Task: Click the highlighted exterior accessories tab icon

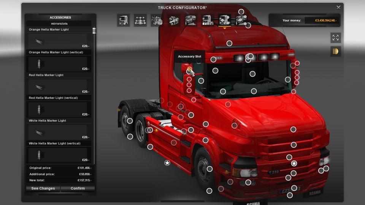Action: pos(224,20)
